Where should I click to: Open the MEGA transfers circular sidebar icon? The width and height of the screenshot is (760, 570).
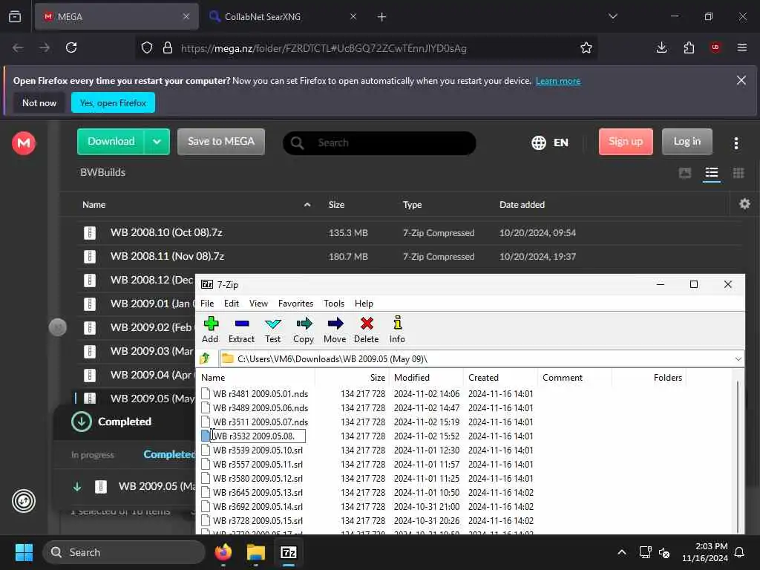pos(24,501)
